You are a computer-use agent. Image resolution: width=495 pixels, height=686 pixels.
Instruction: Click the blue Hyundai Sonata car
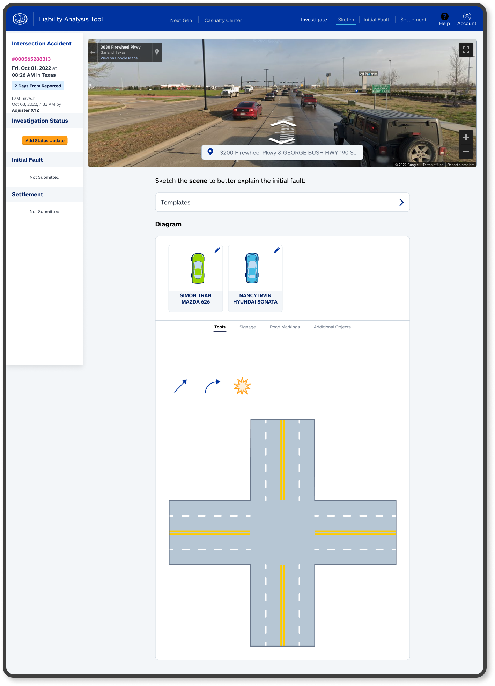coord(252,268)
